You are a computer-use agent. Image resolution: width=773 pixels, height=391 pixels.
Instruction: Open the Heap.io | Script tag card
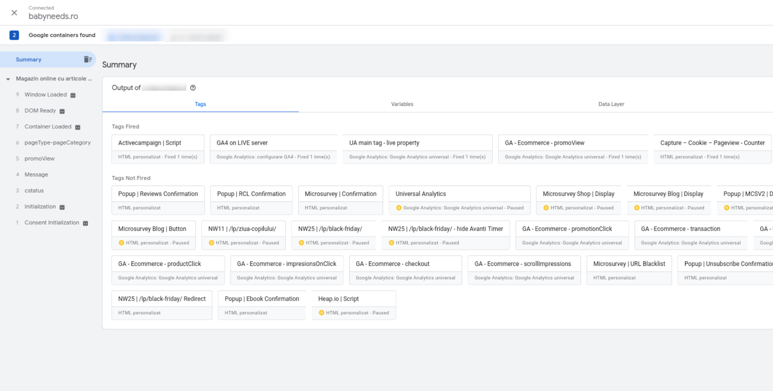[354, 305]
